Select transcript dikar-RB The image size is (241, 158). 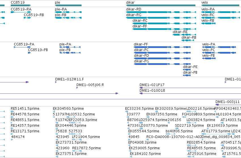pos(188,40)
